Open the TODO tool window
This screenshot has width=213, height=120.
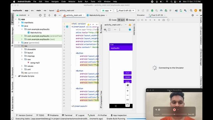tap(40, 115)
